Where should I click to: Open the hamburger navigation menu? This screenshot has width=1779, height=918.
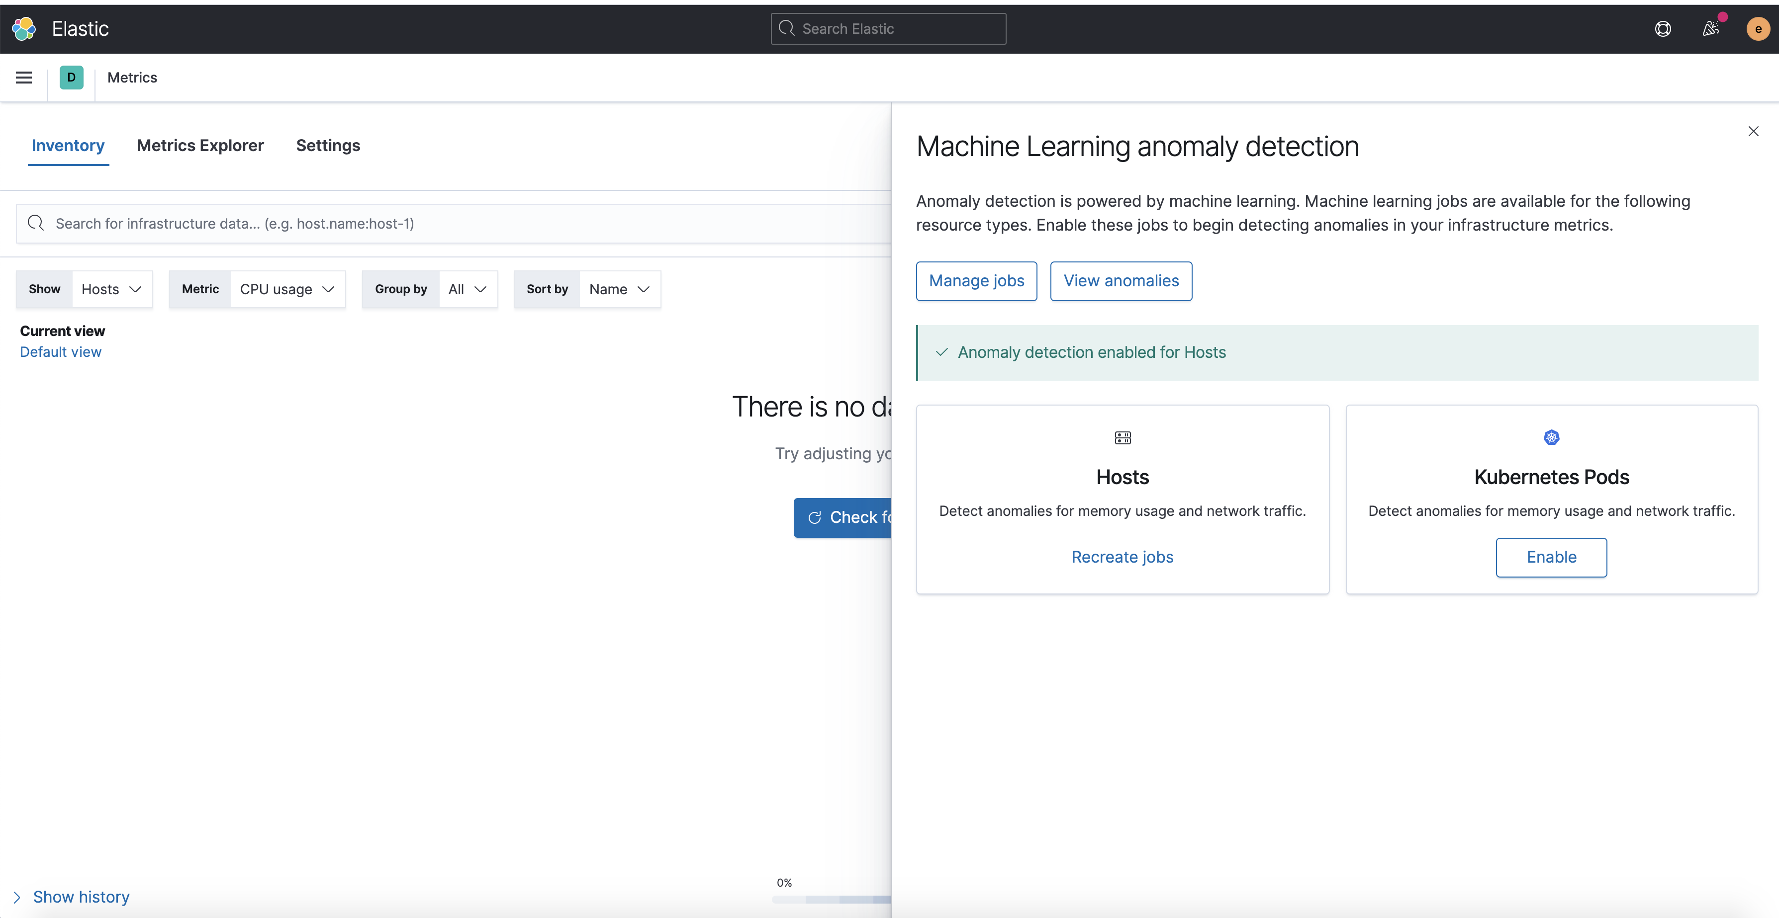(24, 78)
